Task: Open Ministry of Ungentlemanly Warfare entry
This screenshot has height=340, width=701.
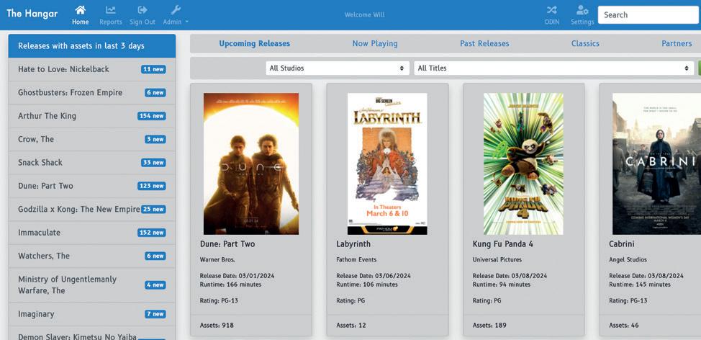Action: (x=91, y=285)
